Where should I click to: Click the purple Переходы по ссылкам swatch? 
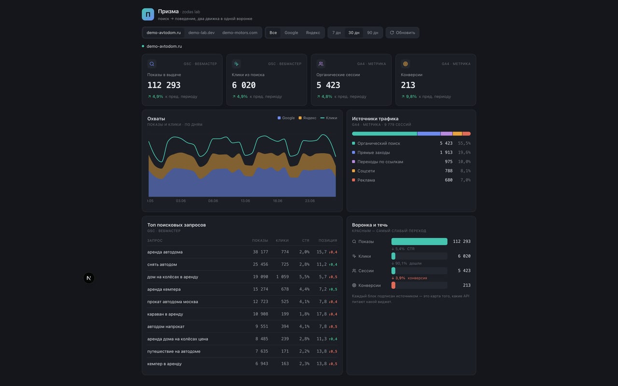[353, 162]
